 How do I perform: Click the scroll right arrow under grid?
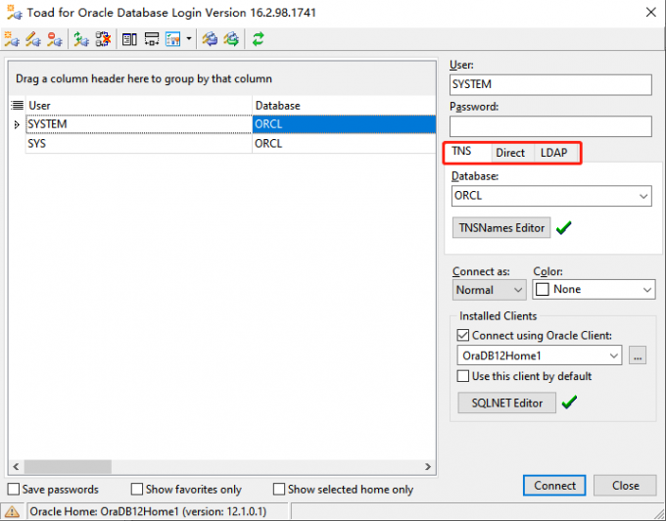428,467
